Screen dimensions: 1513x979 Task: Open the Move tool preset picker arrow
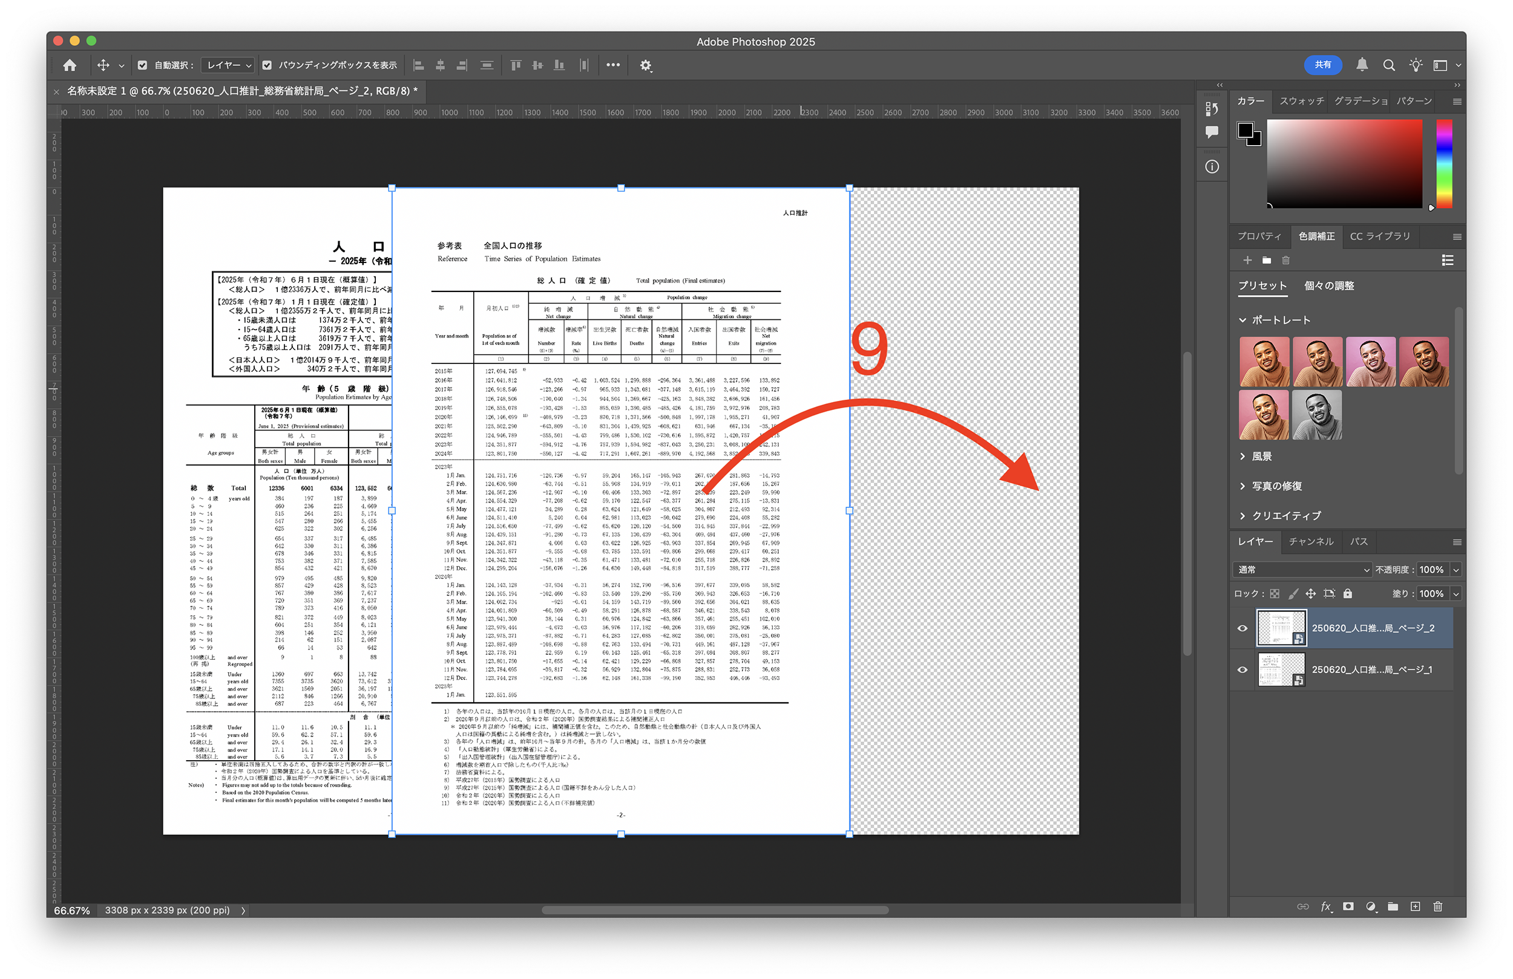[x=122, y=65]
